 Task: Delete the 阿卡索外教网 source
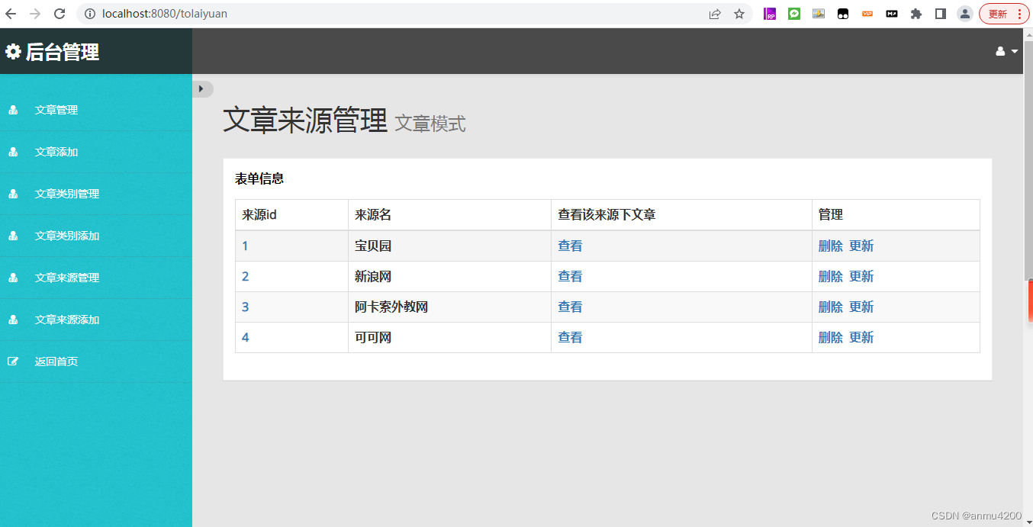pos(831,307)
